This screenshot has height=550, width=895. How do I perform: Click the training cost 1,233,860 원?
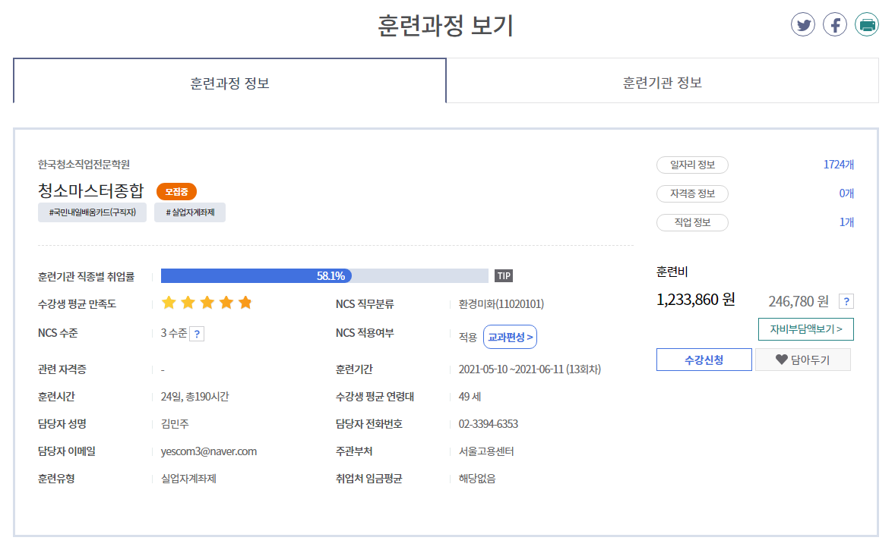click(696, 300)
